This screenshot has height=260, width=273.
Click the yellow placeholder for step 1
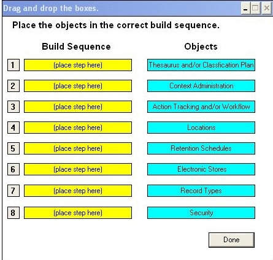coord(78,65)
